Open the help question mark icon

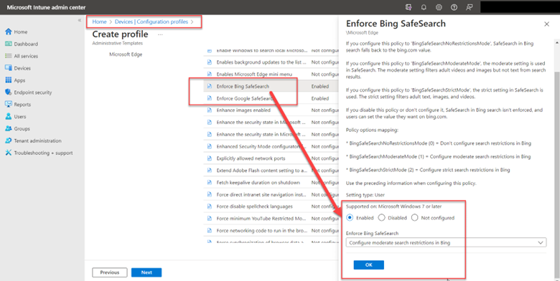tap(454, 7)
